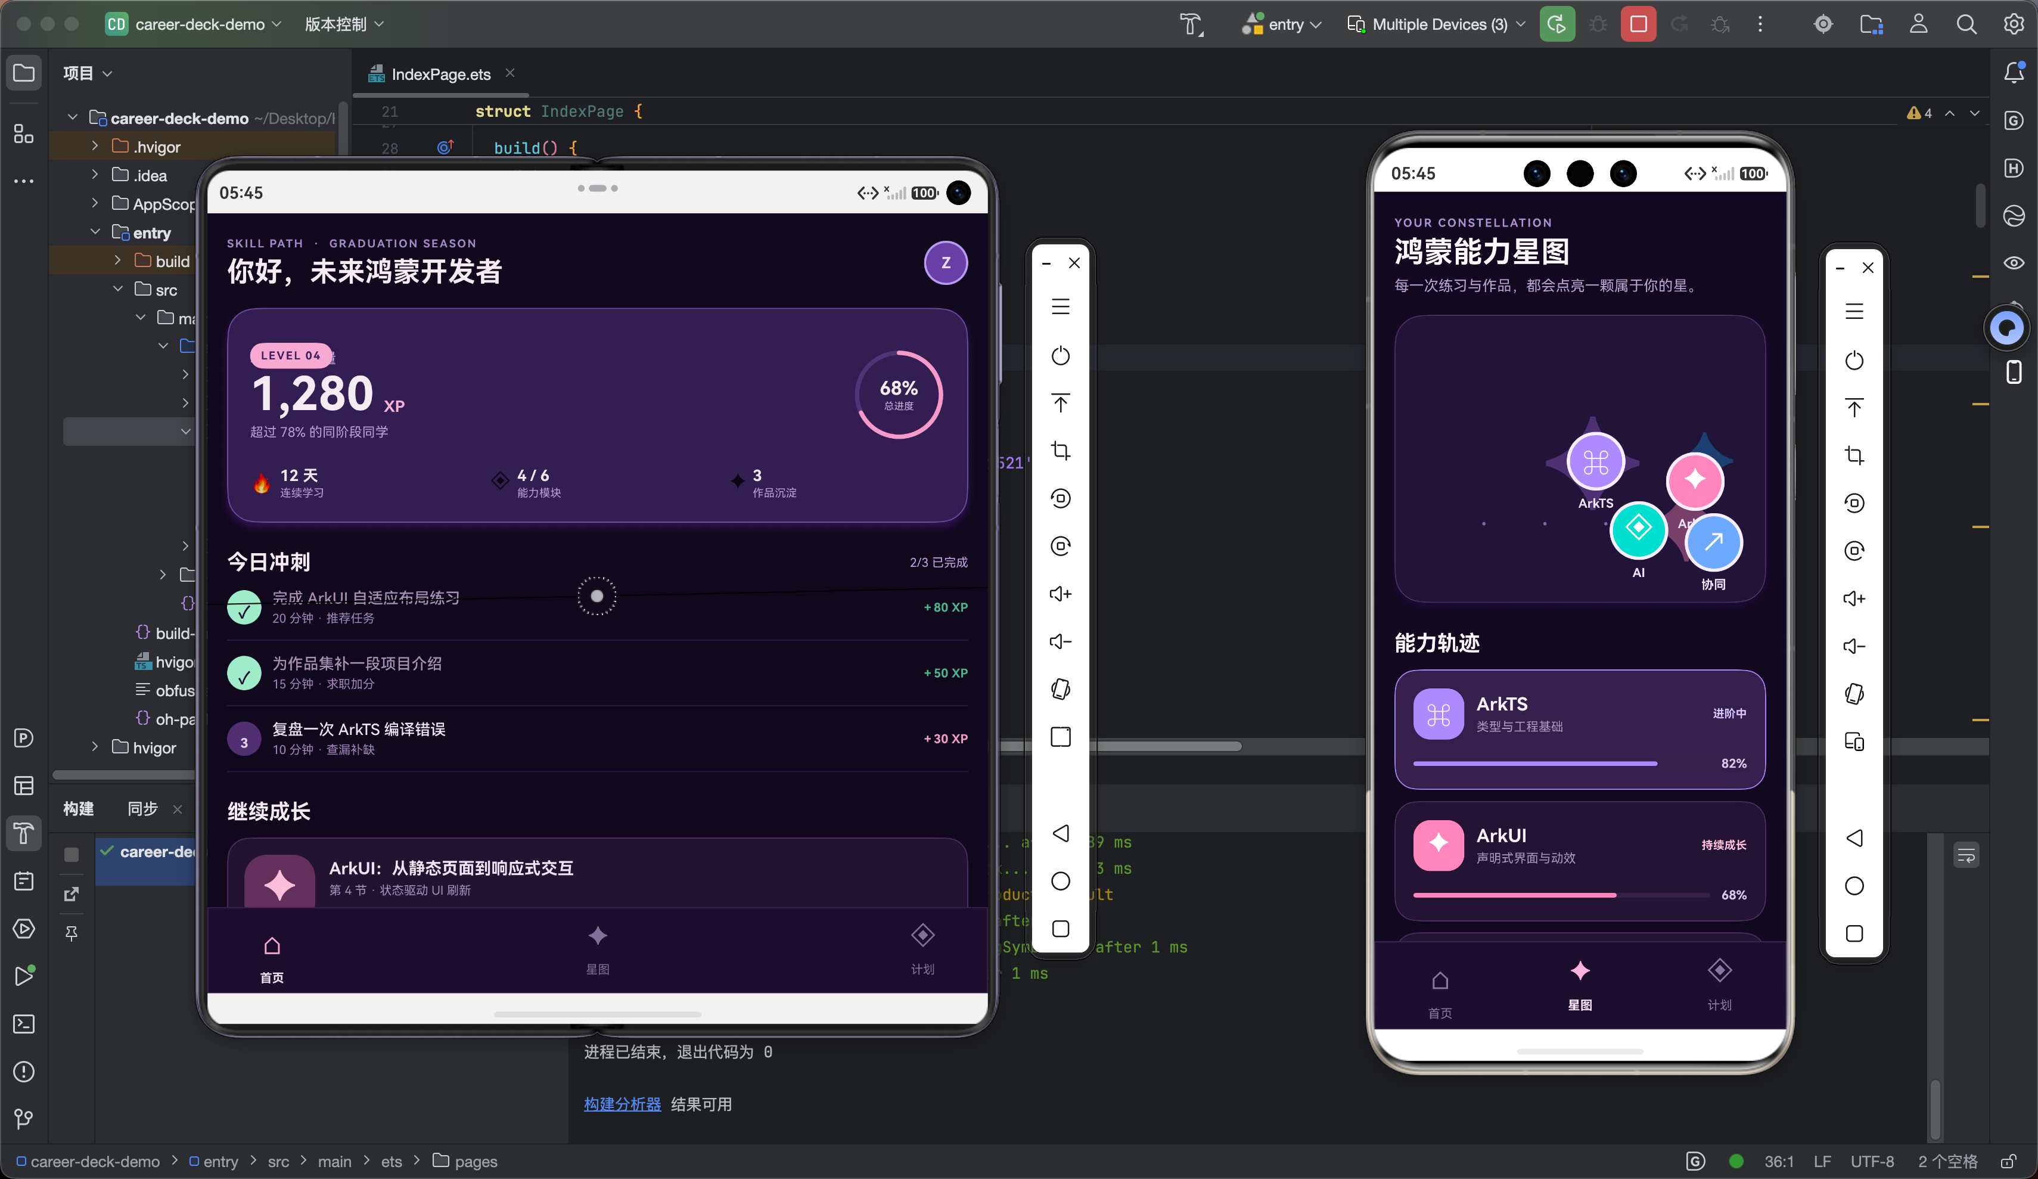The height and width of the screenshot is (1179, 2038).
Task: Toggle the numbered 复盘一次 ArkTS 编译错误 task circle
Action: click(244, 740)
